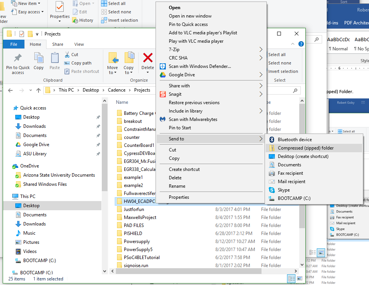Select Google Drive in Quick access
The height and width of the screenshot is (285, 369).
tap(36, 145)
